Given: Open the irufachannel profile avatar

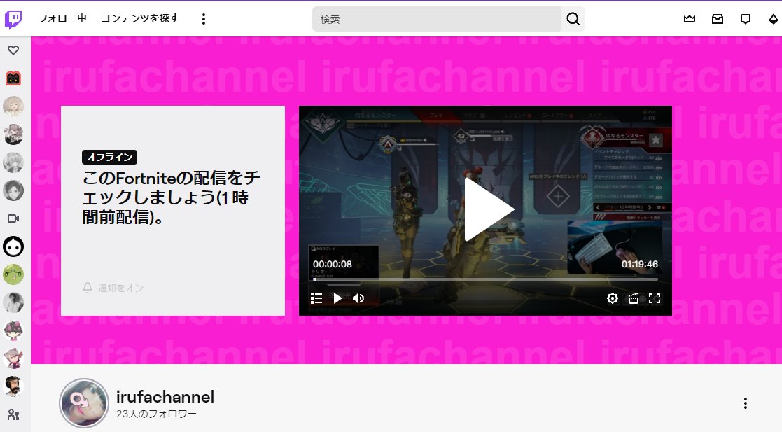Looking at the screenshot, I should pyautogui.click(x=84, y=403).
